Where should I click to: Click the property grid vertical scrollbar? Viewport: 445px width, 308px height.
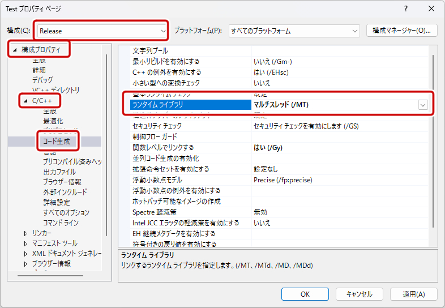[x=433, y=141]
